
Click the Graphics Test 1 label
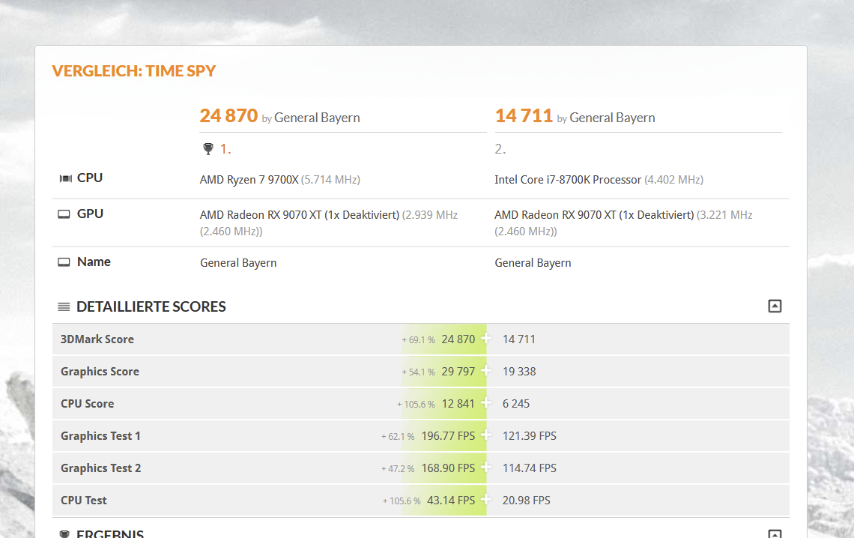(100, 435)
